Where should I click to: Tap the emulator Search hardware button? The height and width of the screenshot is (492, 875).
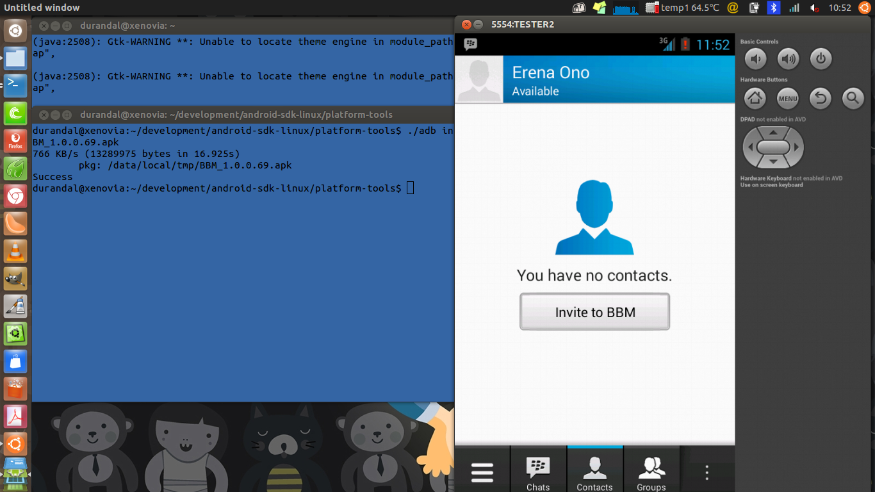pos(853,99)
